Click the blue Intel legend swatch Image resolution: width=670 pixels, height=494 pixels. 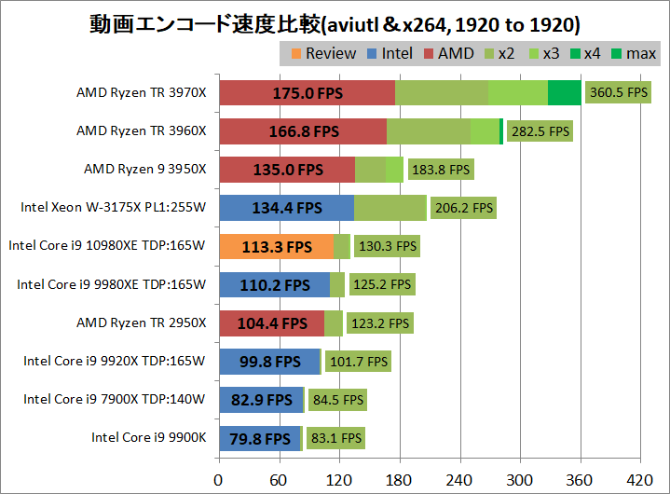(372, 54)
